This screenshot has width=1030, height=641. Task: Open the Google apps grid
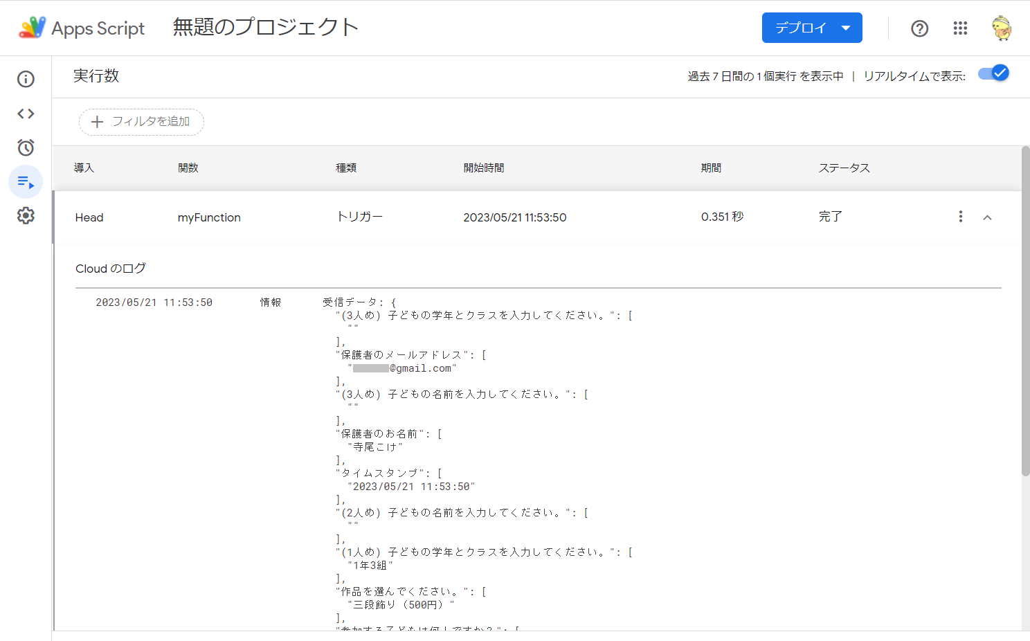click(x=960, y=28)
